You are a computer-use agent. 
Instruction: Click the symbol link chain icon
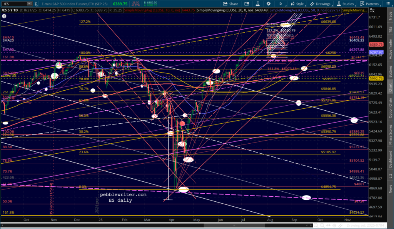[36, 4]
